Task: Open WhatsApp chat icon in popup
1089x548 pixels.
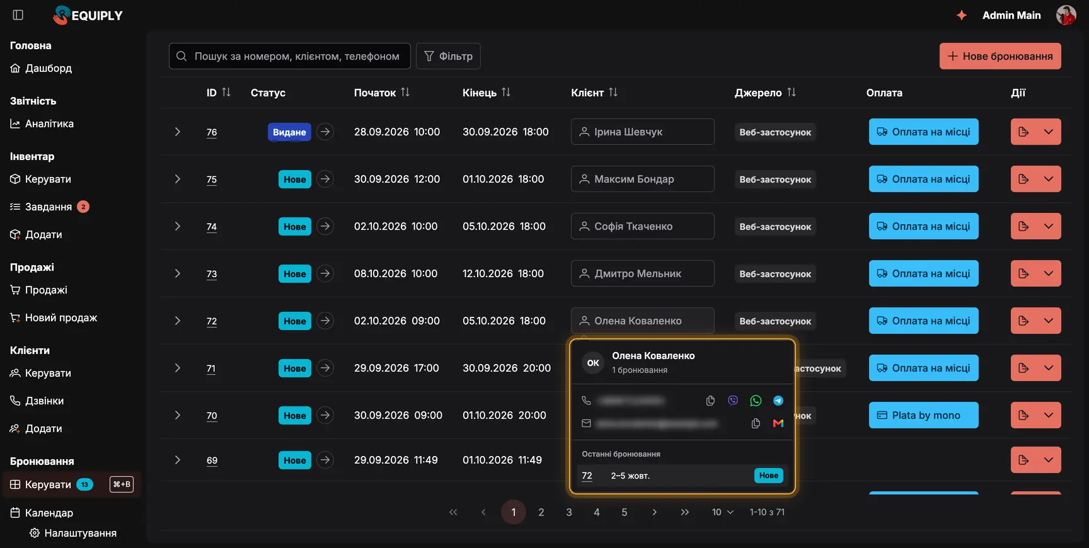Action: pyautogui.click(x=756, y=401)
